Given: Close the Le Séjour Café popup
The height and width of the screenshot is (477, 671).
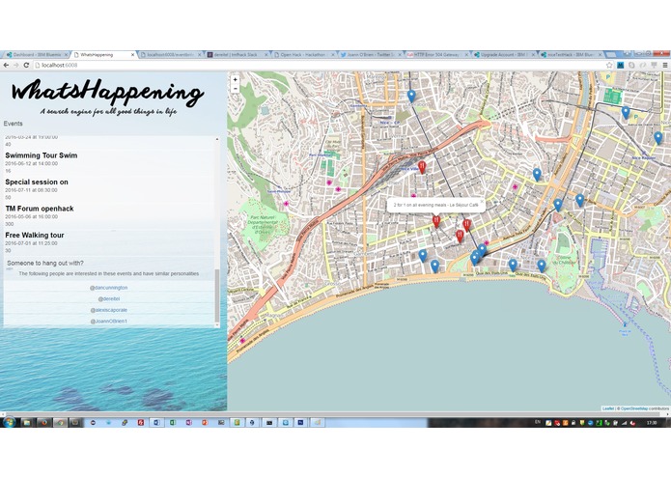Looking at the screenshot, I should click(x=482, y=201).
